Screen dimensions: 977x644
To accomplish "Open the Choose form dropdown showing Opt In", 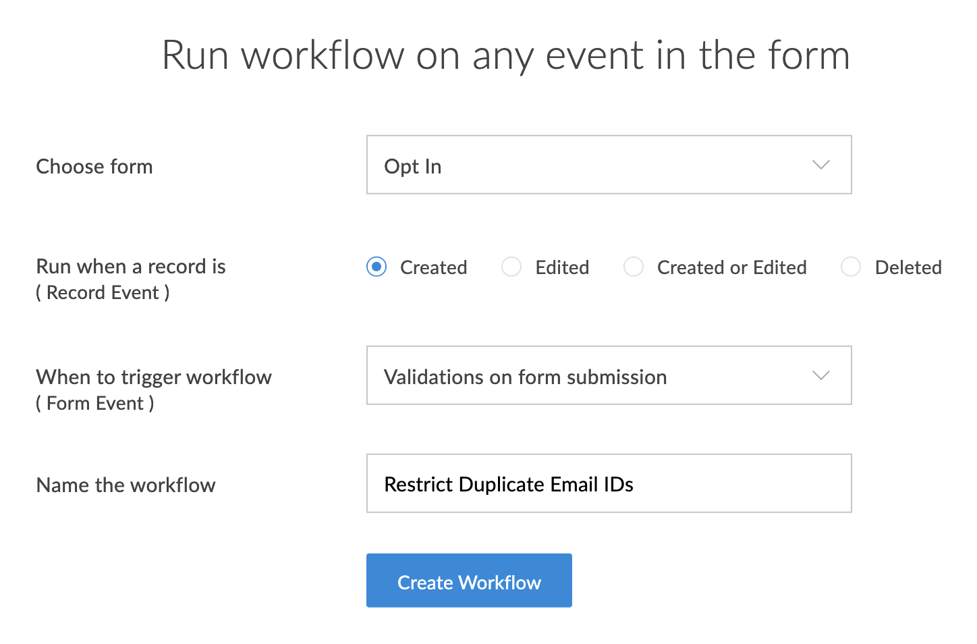I will coord(594,165).
